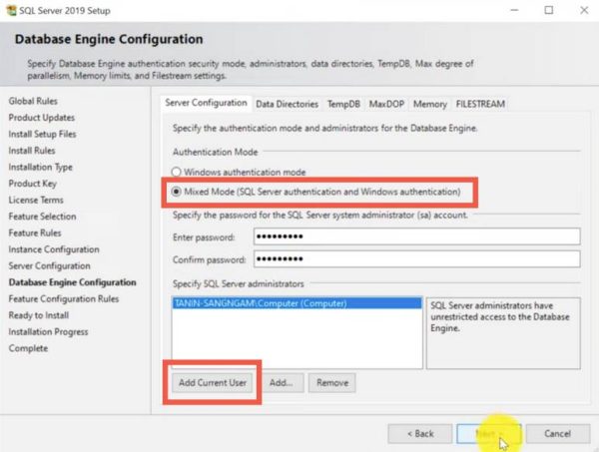The height and width of the screenshot is (452, 599).
Task: Click Feature Configuration Rules step
Action: (64, 298)
